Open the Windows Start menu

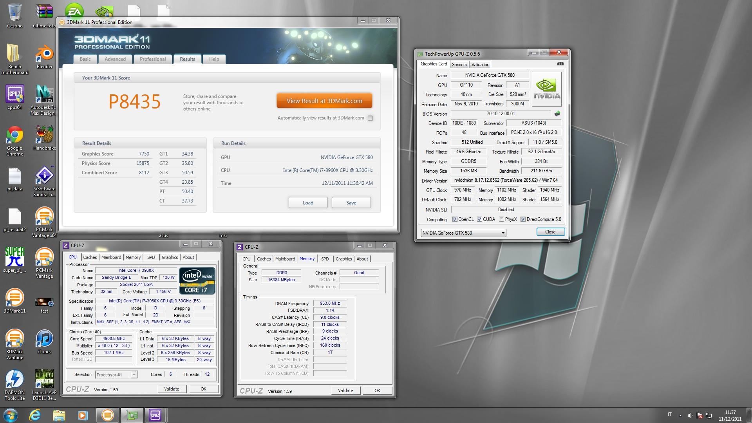coord(10,415)
